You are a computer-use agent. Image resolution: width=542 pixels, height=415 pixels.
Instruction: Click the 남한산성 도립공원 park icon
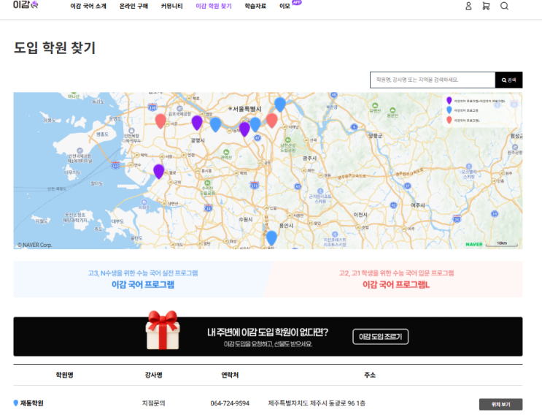tap(287, 140)
